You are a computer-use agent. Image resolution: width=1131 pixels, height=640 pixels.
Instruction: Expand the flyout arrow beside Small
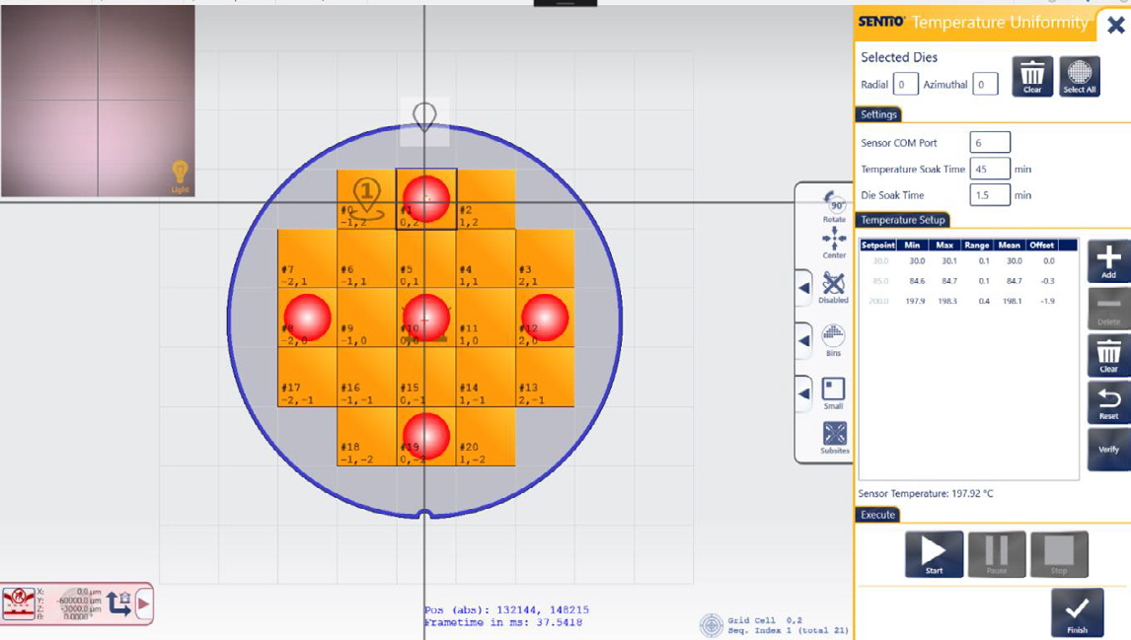804,393
